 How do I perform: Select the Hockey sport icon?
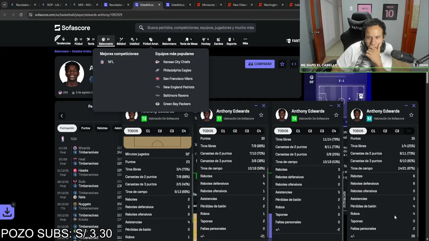[x=206, y=41]
